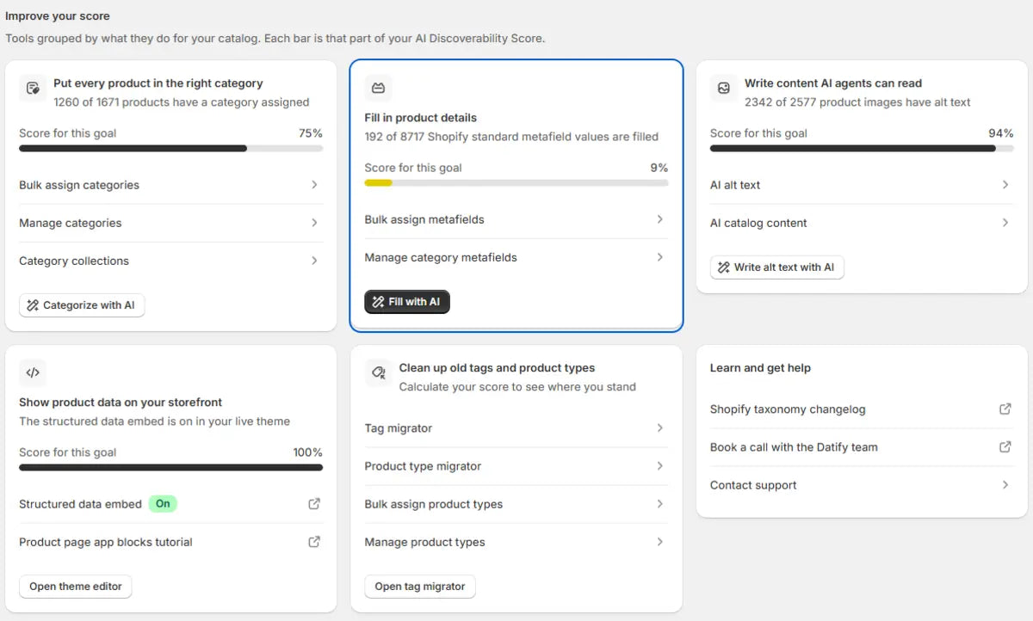Click the text 192 of 8717 Shopify standard metafield values
Viewport: 1033px width, 621px height.
tap(511, 137)
